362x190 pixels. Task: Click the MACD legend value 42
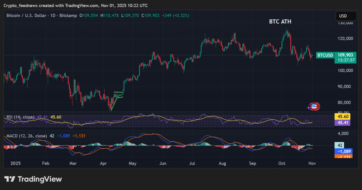point(52,136)
